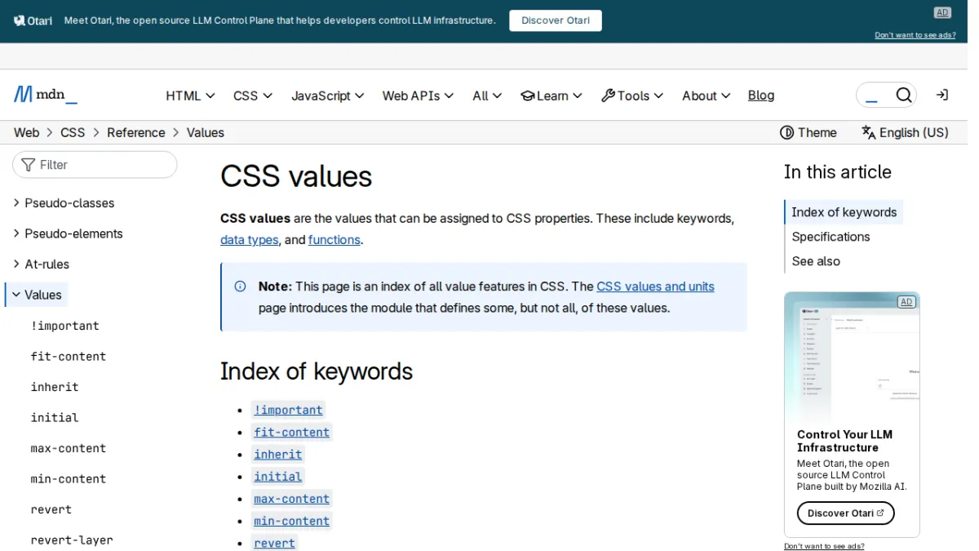Switch the Theme setting
The height and width of the screenshot is (551, 979).
[808, 132]
